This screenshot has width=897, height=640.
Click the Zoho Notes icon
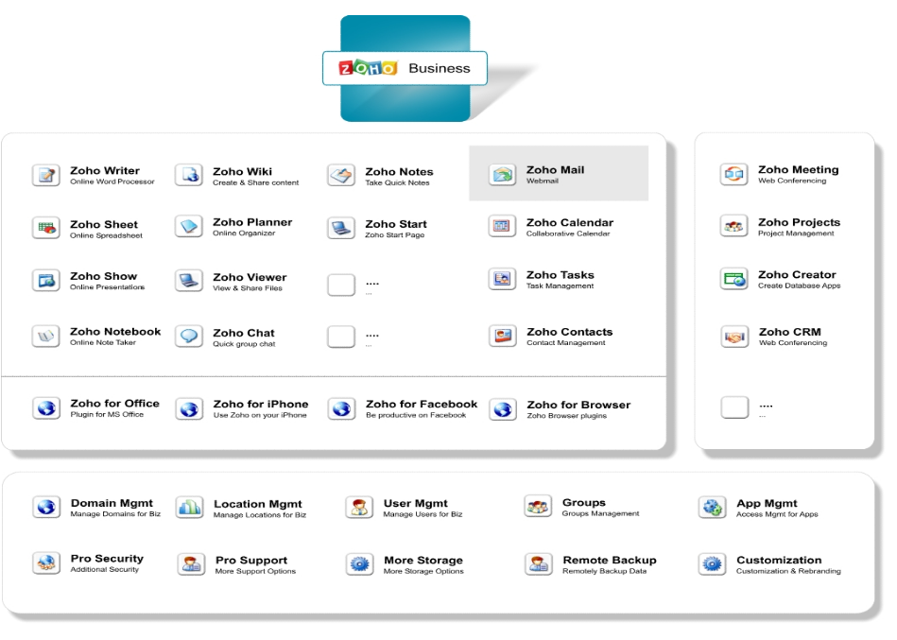click(x=341, y=175)
